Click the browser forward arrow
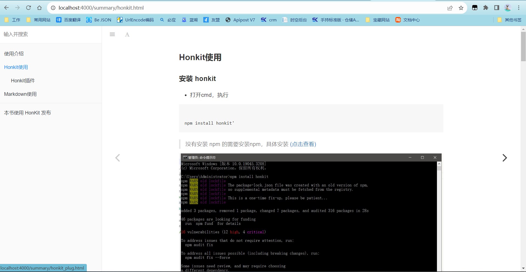 coord(17,8)
